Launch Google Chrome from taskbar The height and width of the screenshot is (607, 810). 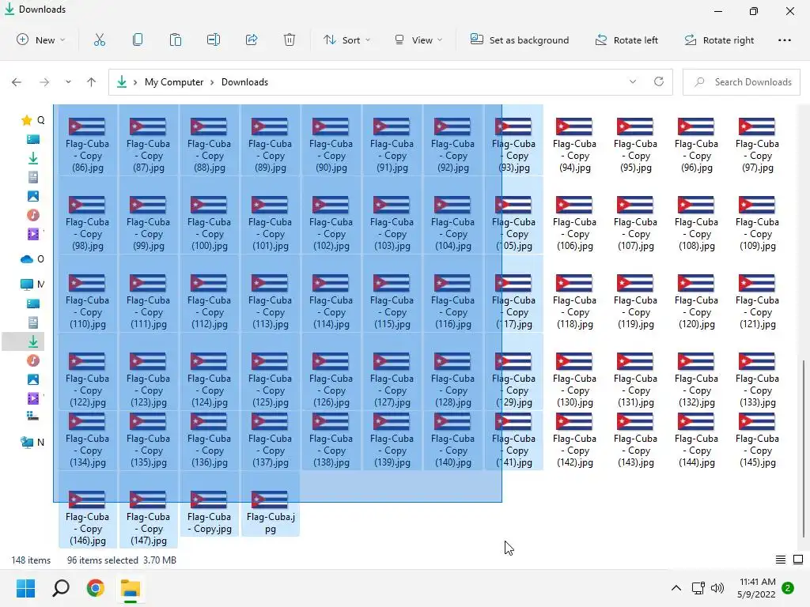pyautogui.click(x=96, y=588)
